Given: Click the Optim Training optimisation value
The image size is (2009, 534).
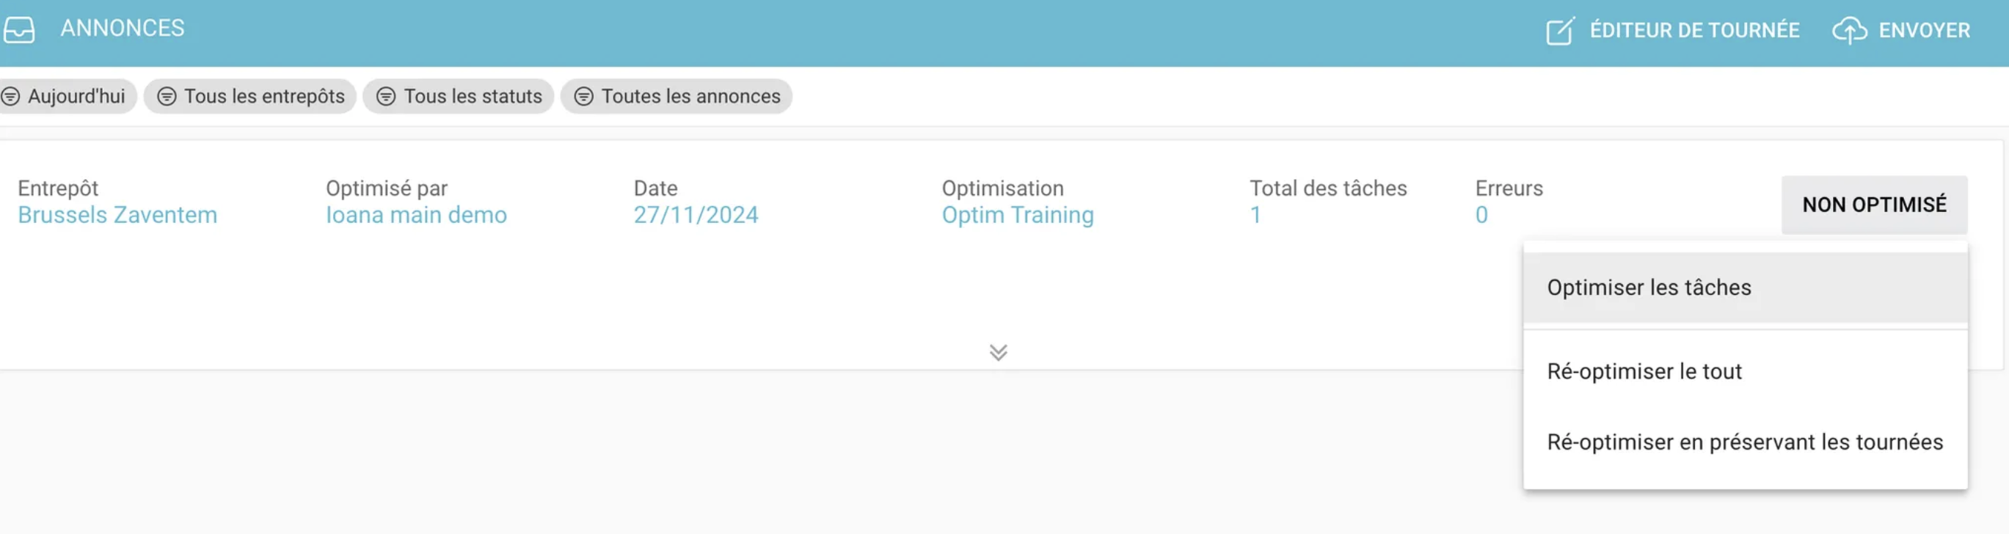Looking at the screenshot, I should pyautogui.click(x=1018, y=215).
